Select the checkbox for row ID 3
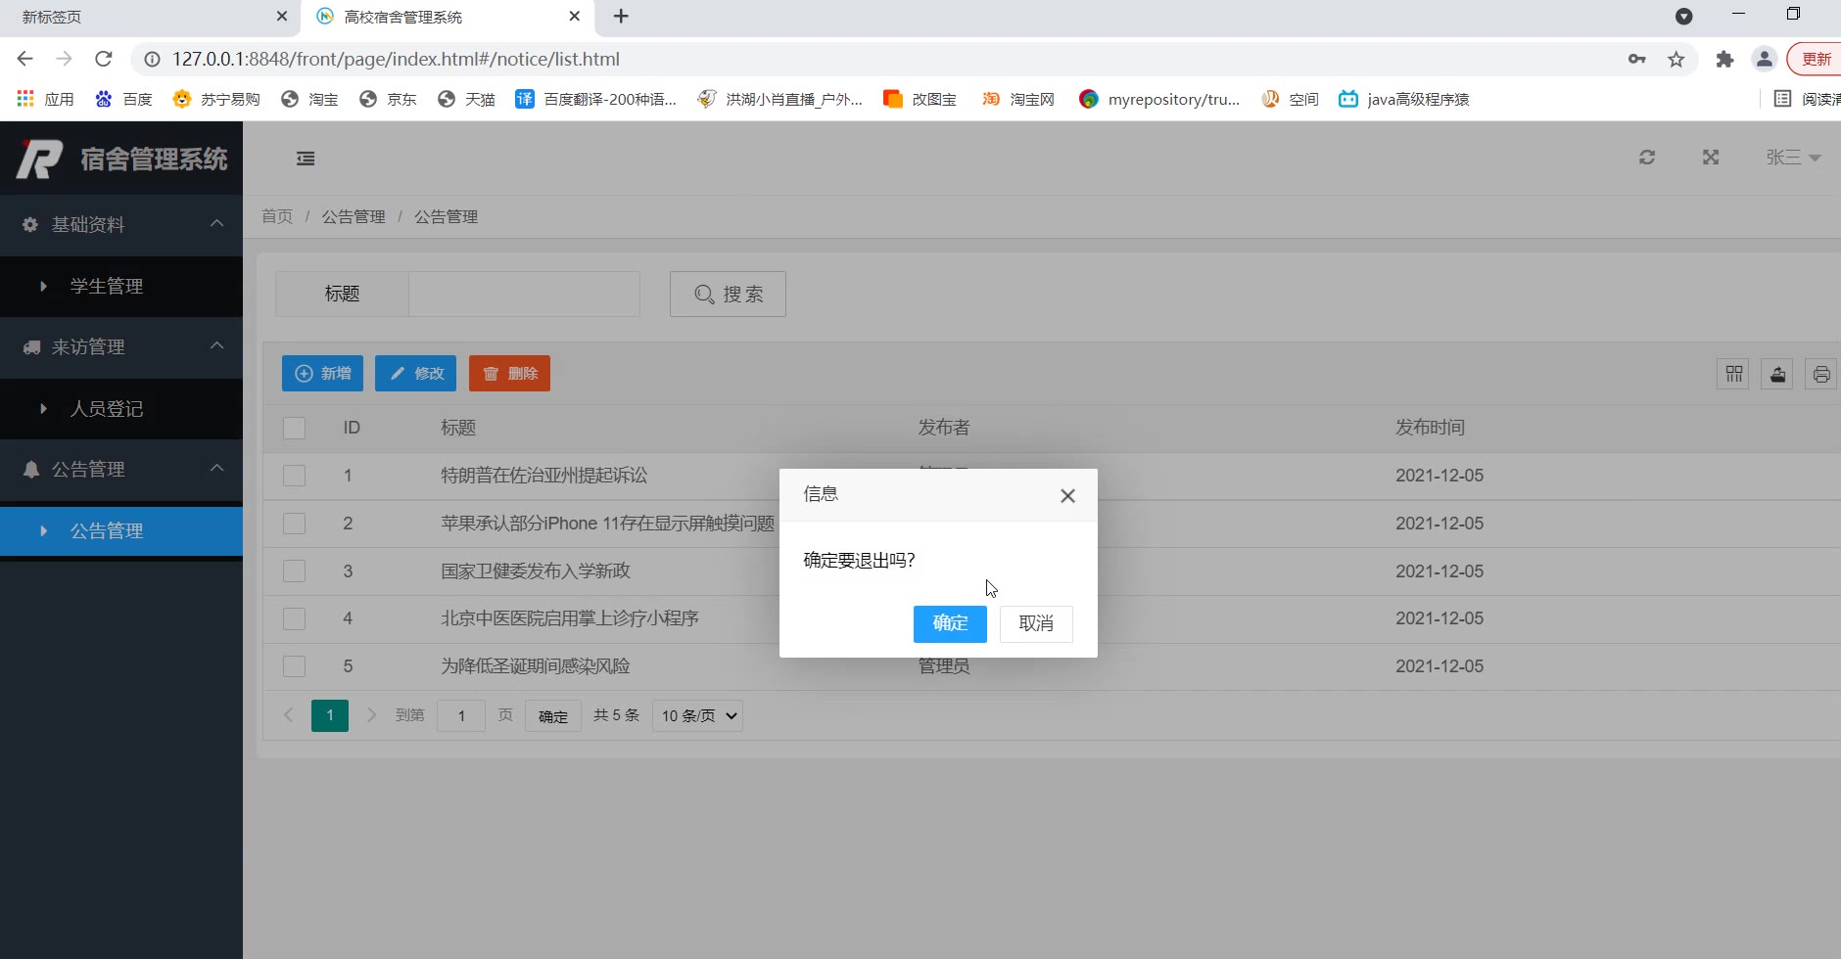Viewport: 1841px width, 959px height. click(294, 571)
